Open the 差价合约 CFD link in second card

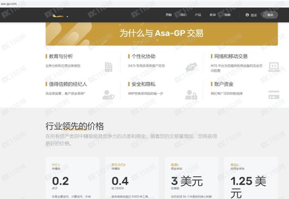[118, 165]
